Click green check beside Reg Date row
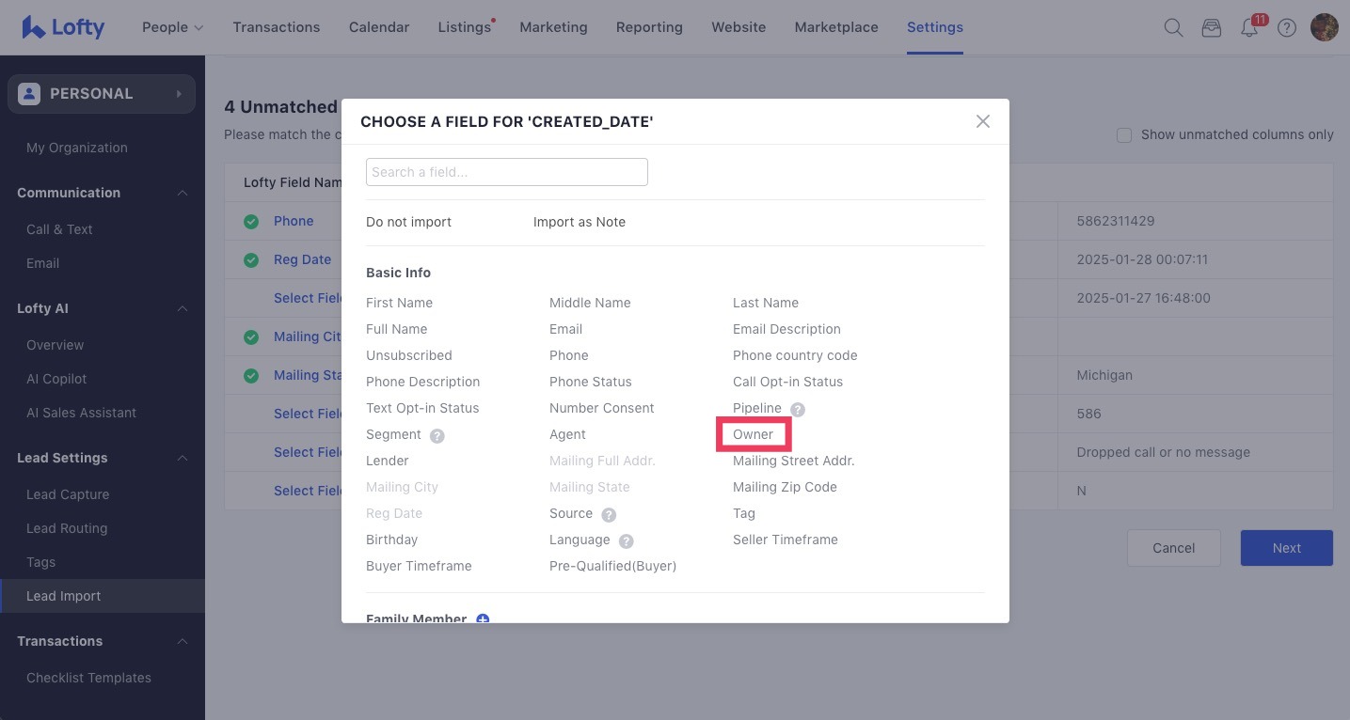The image size is (1350, 720). pos(251,260)
